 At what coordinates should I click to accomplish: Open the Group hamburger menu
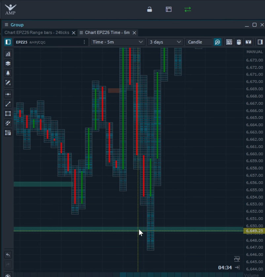tap(6, 25)
